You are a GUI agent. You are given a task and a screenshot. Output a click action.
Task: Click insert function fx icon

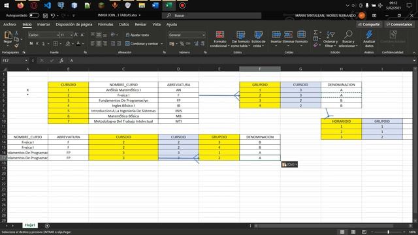tap(61, 61)
